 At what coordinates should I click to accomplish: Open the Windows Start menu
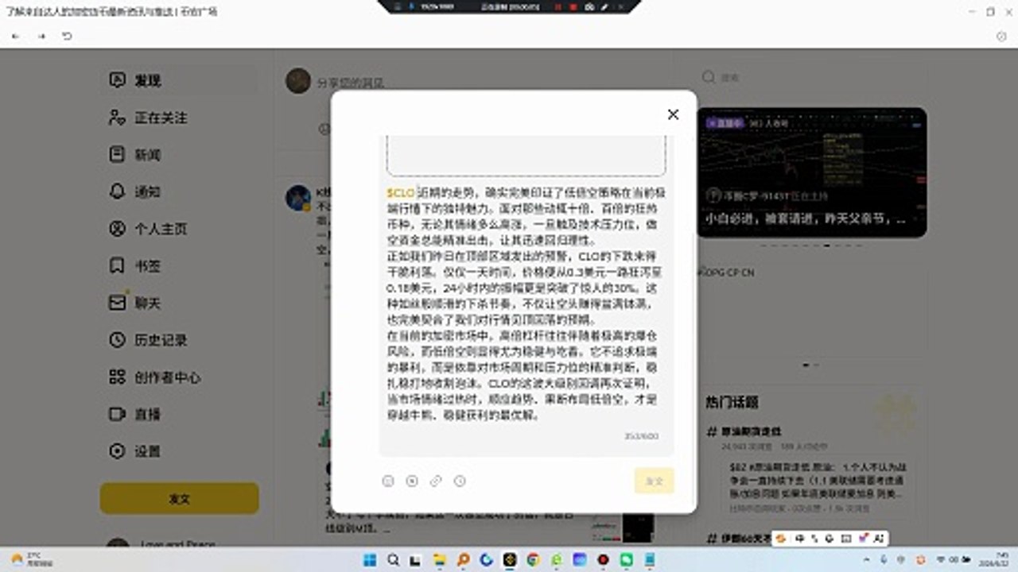(x=370, y=560)
